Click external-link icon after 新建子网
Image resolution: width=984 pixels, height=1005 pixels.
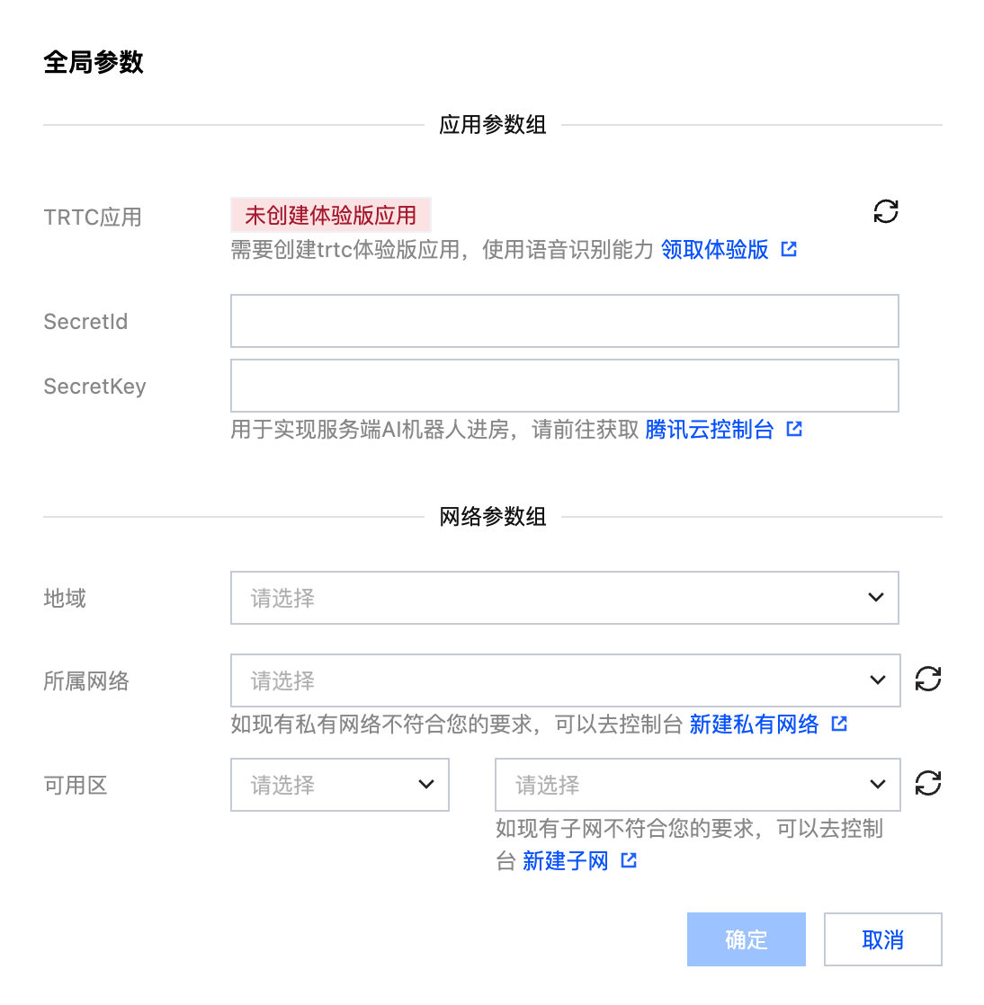(x=629, y=860)
